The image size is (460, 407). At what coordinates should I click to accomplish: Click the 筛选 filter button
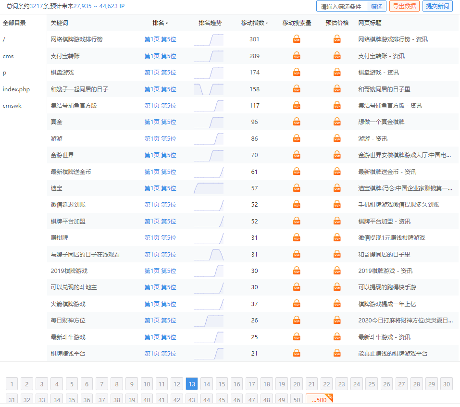[376, 6]
